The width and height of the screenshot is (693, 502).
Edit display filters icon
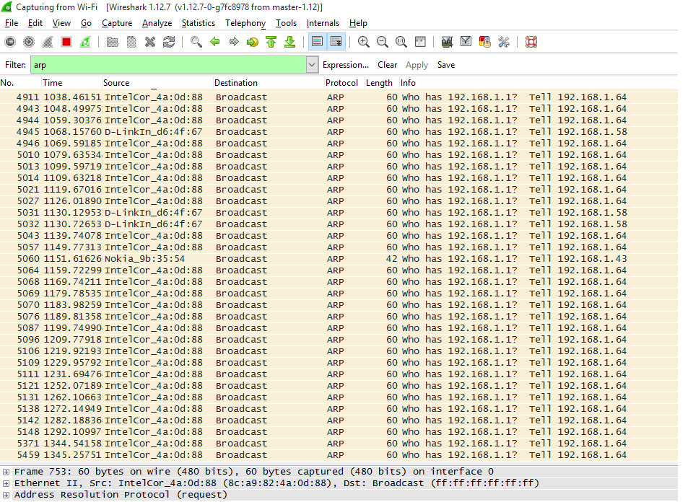(466, 42)
